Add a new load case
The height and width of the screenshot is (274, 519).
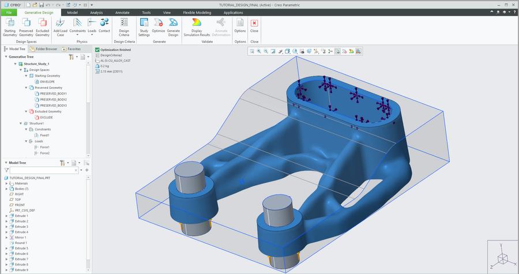60,27
